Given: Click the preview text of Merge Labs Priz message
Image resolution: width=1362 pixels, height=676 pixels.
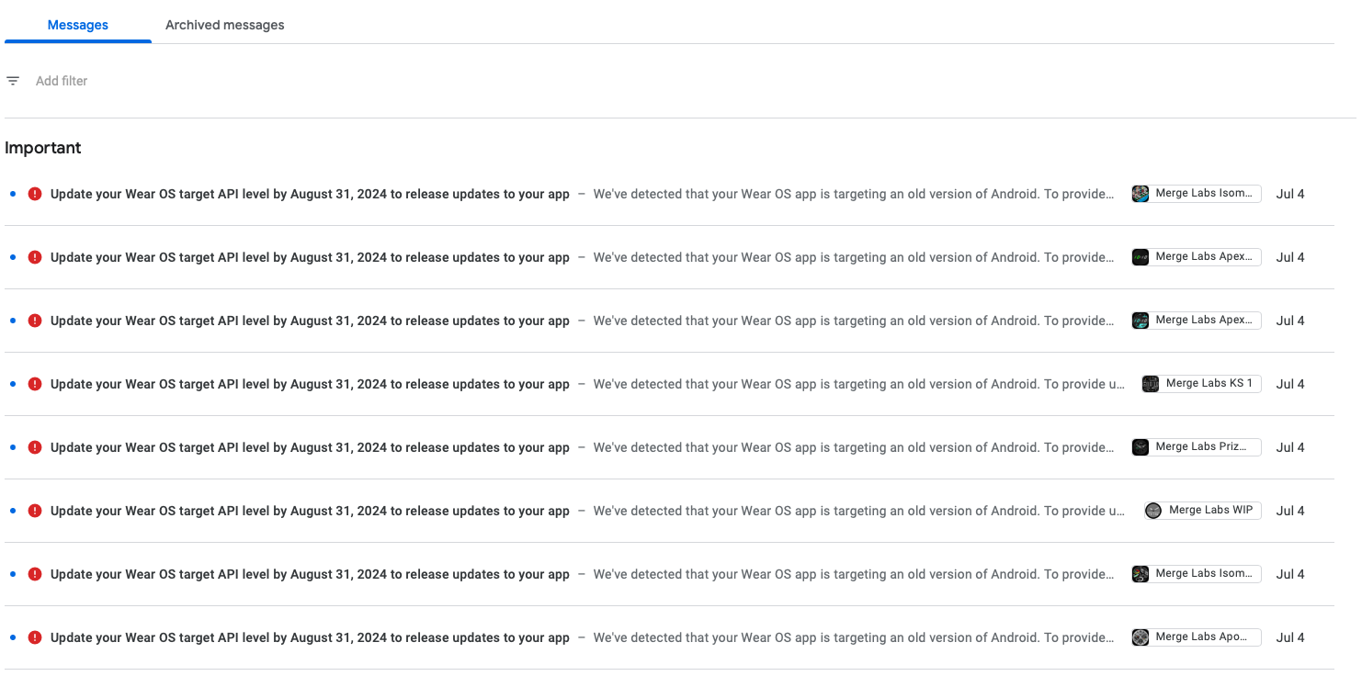Looking at the screenshot, I should click(853, 447).
